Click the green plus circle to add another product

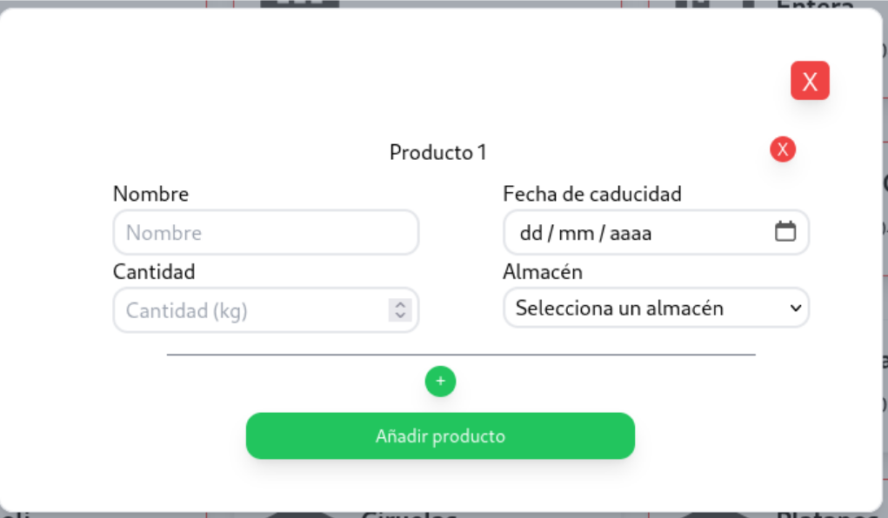(440, 381)
